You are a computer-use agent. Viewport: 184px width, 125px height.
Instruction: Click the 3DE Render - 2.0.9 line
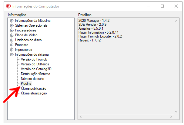92,25
